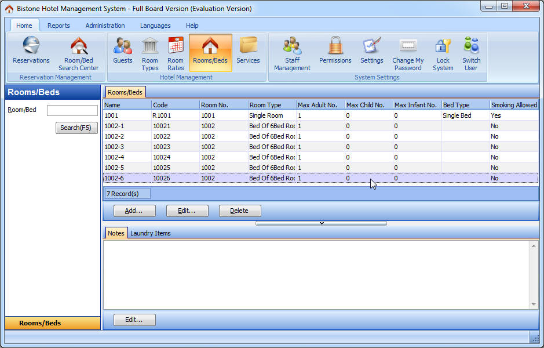Click the Add... button
544x348 pixels.
(134, 211)
